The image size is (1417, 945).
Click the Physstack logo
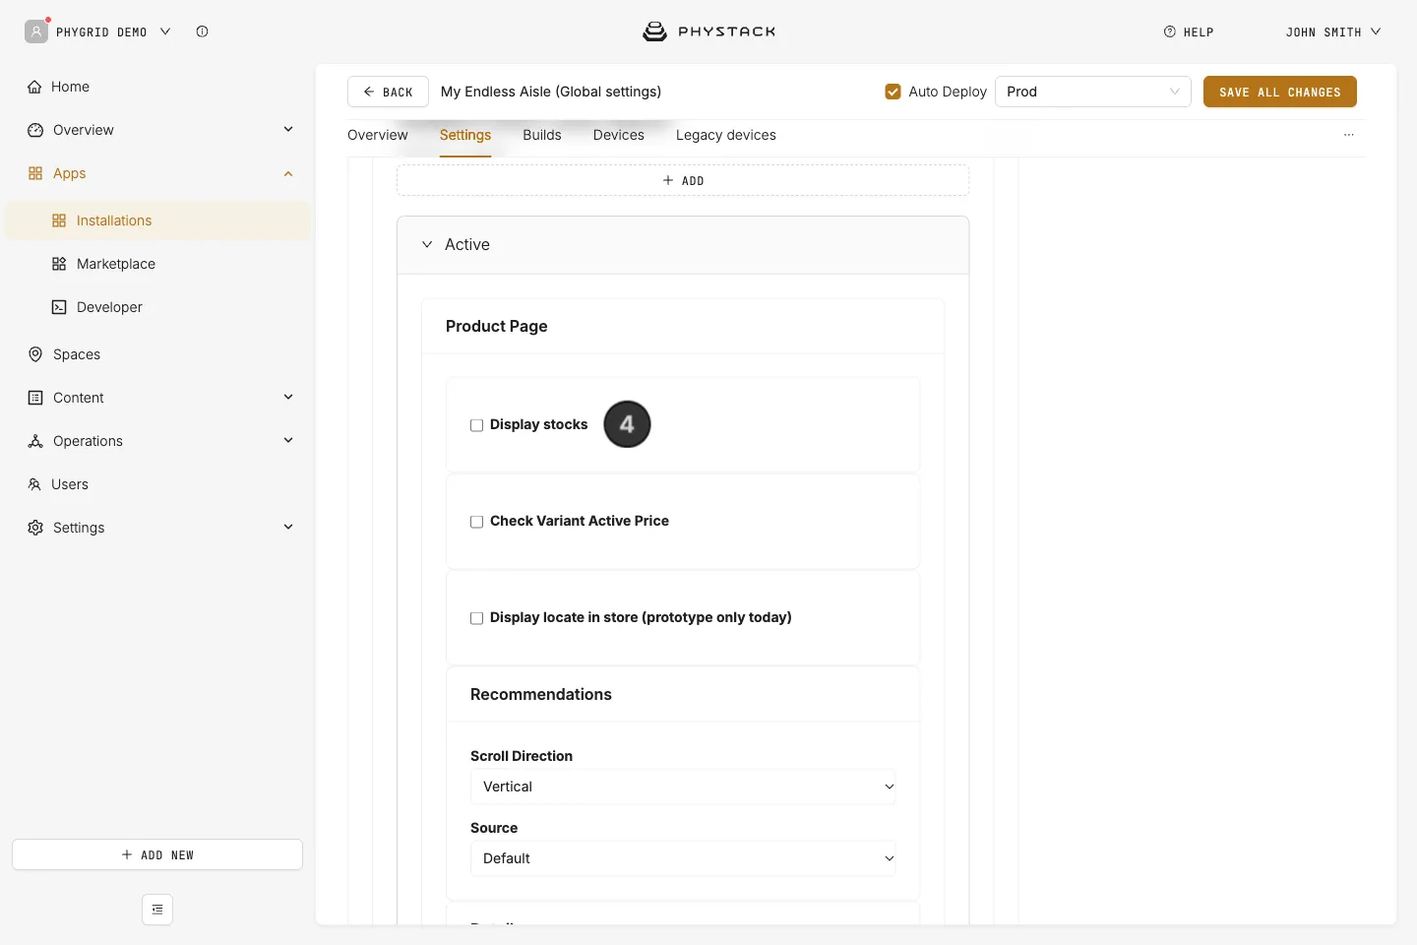(708, 31)
